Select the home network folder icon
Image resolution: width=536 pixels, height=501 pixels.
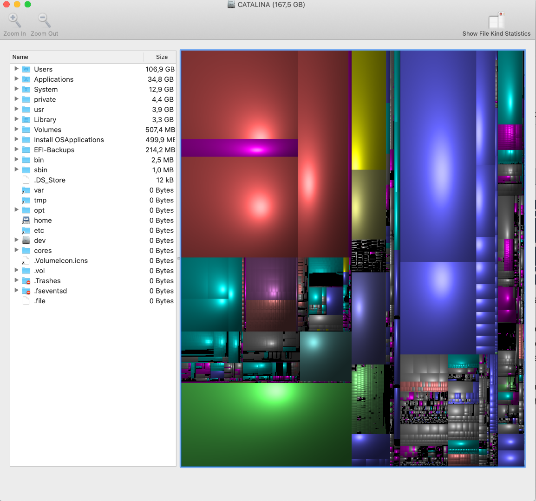[x=26, y=221]
